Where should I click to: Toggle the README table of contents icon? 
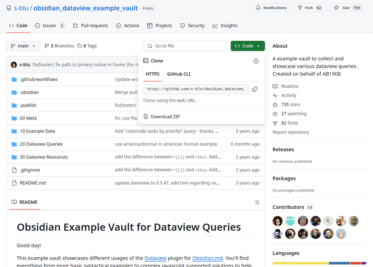257,202
